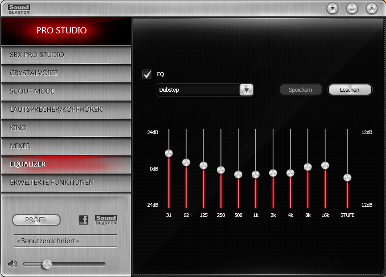Open the MIXER section

coord(66,146)
